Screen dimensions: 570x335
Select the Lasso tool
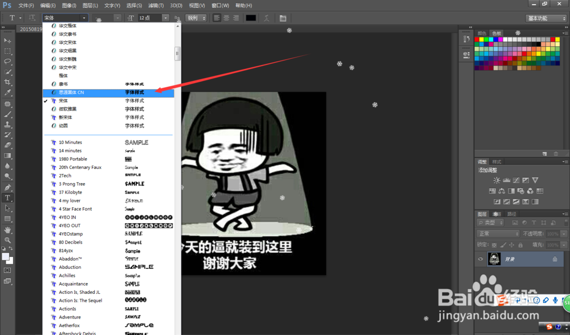coord(7,62)
